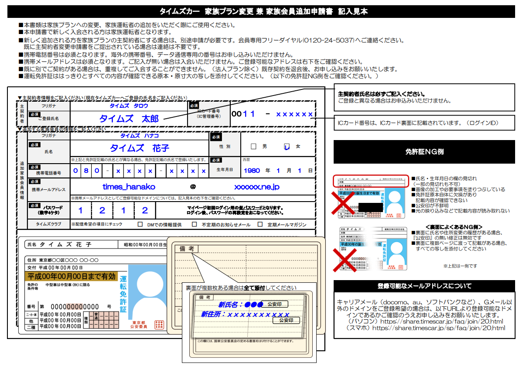Click the 運転免許証ははっきりと instruction line

click(x=198, y=76)
